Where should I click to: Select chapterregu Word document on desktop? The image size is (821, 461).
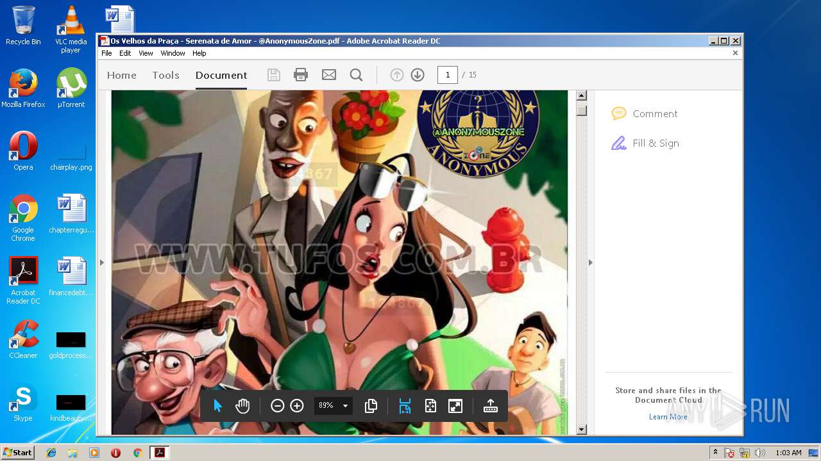pyautogui.click(x=71, y=214)
